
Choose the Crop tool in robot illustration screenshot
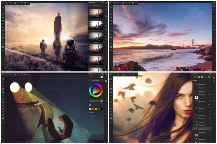[x=3, y=89]
